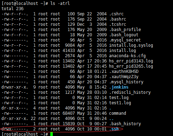Click permissions drwxr-xr-x. on .jenkins row
Viewport: 173px width, 136px height.
tap(15, 87)
